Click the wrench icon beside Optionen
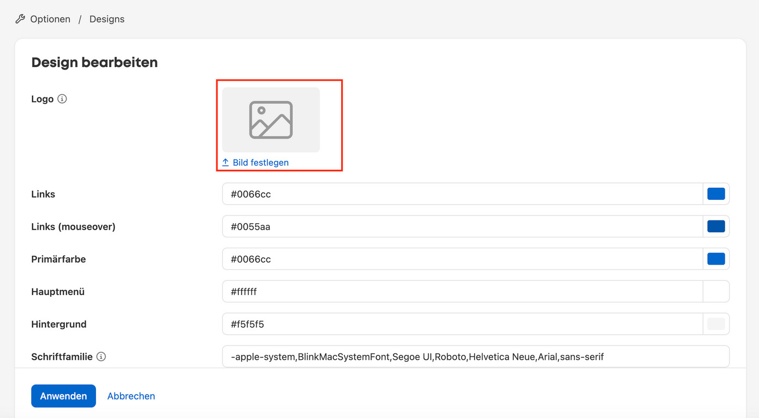This screenshot has height=418, width=759. [20, 19]
